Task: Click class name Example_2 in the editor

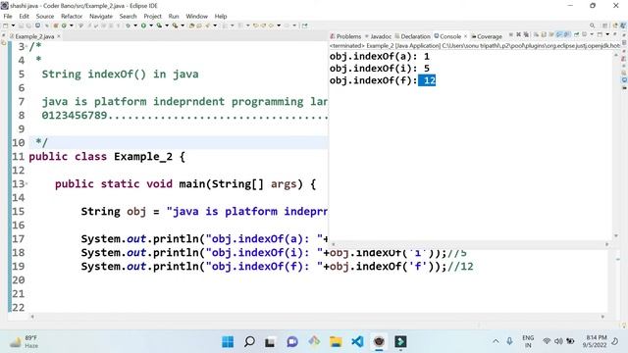Action: [143, 157]
